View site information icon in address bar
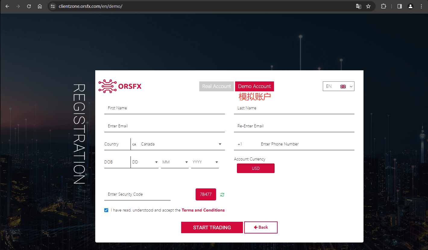This screenshot has height=250, width=428. (x=53, y=6)
